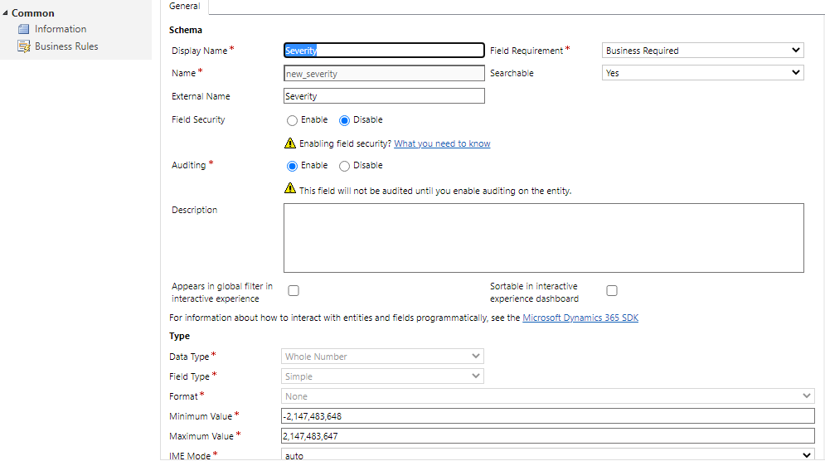Click the Business Rules icon
Image resolution: width=825 pixels, height=461 pixels.
coord(24,47)
